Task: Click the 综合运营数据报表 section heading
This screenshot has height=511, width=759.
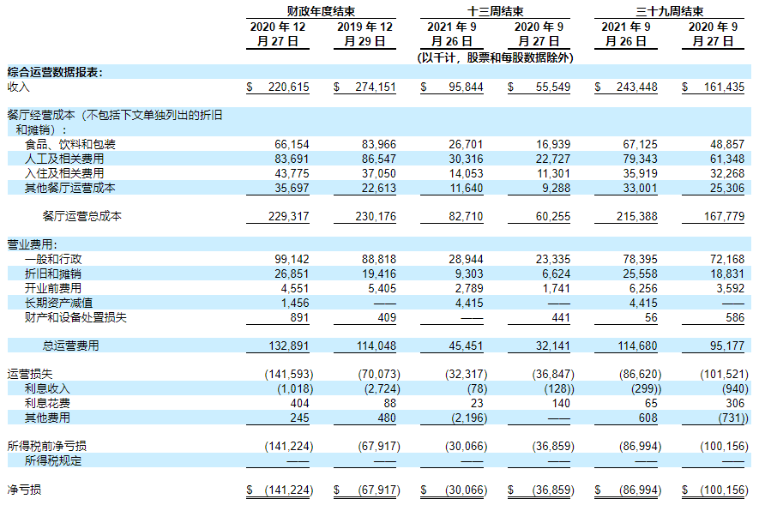Action: click(55, 73)
